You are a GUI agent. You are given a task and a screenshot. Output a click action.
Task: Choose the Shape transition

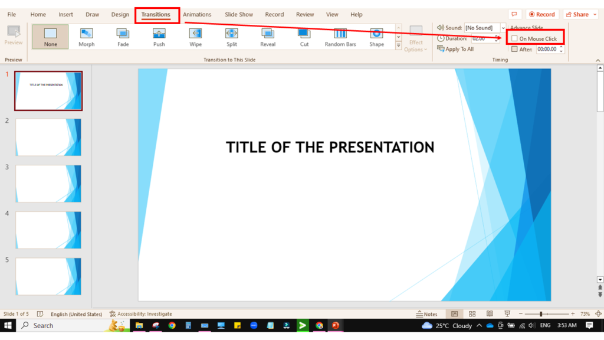pyautogui.click(x=376, y=37)
